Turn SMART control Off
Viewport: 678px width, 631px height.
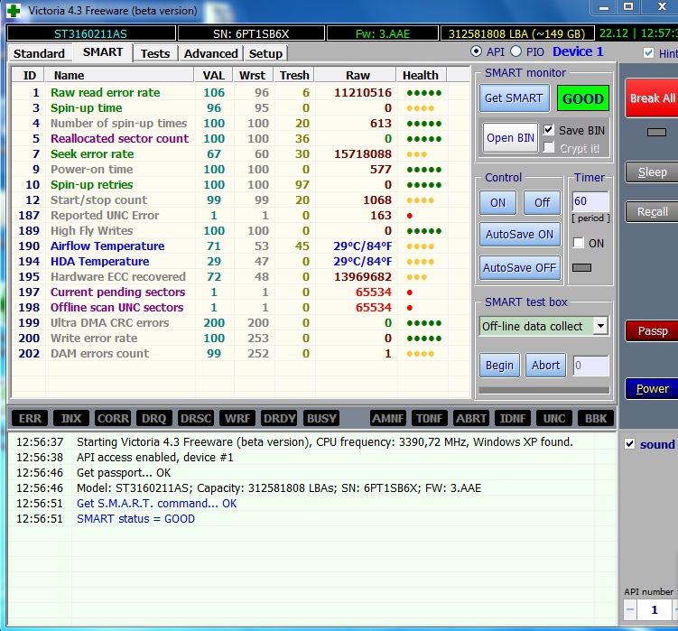542,202
